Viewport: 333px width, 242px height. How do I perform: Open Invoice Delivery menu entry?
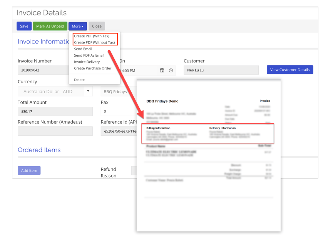coord(87,62)
